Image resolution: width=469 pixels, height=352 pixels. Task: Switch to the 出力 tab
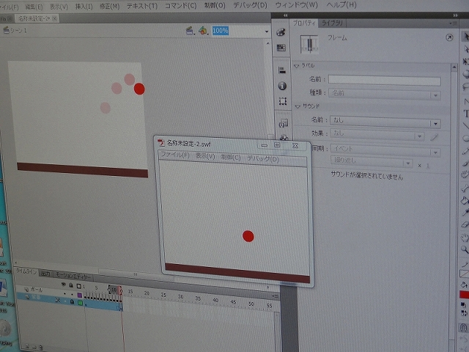coord(45,274)
